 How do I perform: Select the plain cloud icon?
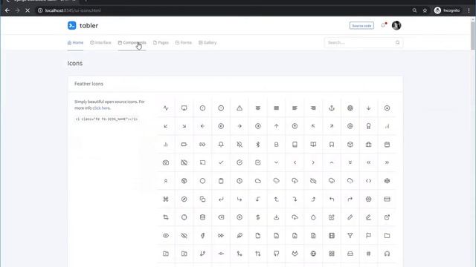(258, 181)
